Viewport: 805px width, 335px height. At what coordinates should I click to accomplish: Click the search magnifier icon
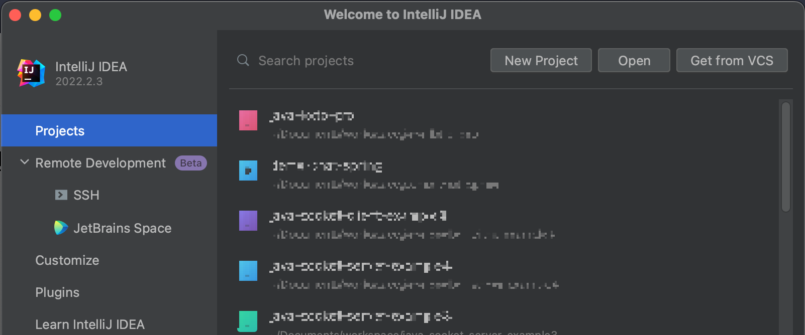tap(243, 60)
